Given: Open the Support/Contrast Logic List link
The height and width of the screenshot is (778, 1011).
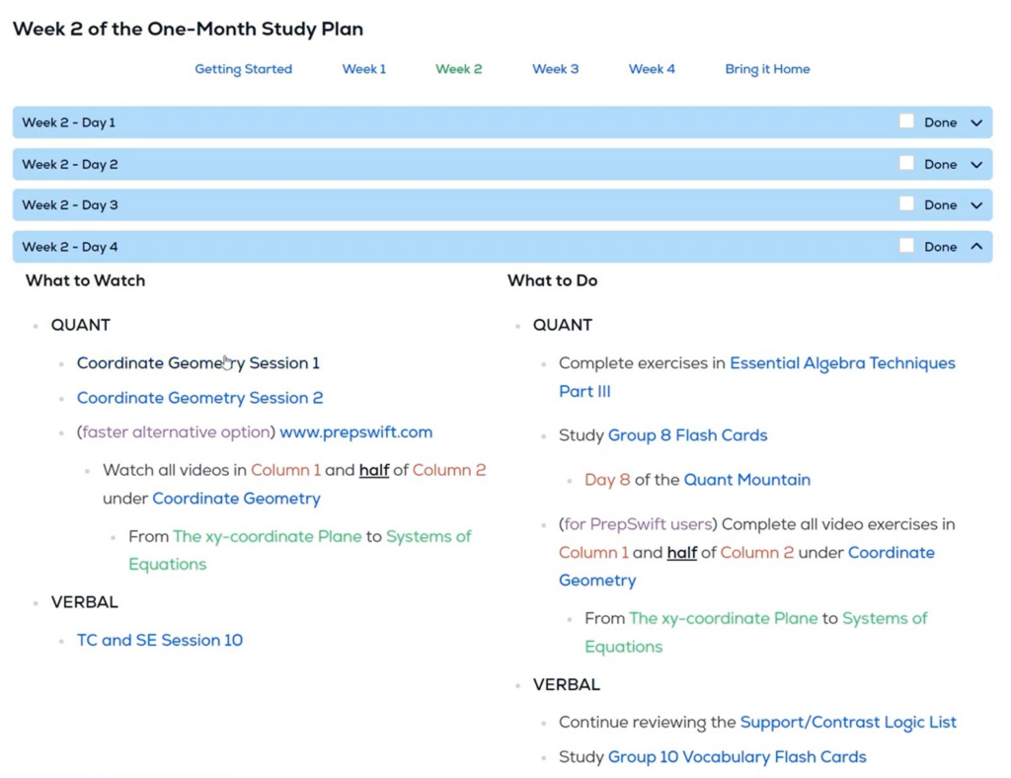Looking at the screenshot, I should coord(848,722).
